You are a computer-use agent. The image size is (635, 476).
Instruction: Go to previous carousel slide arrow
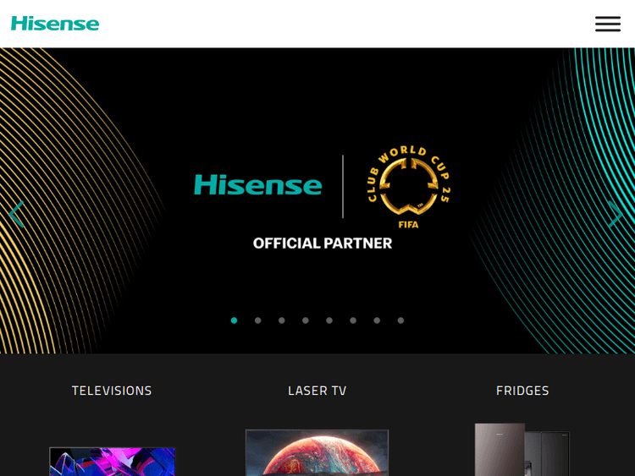pos(17,215)
